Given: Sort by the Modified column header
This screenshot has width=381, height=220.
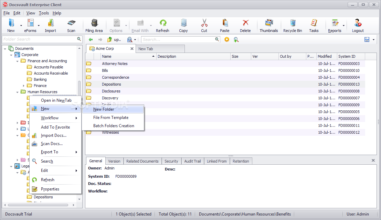Looking at the screenshot, I should 327,56.
